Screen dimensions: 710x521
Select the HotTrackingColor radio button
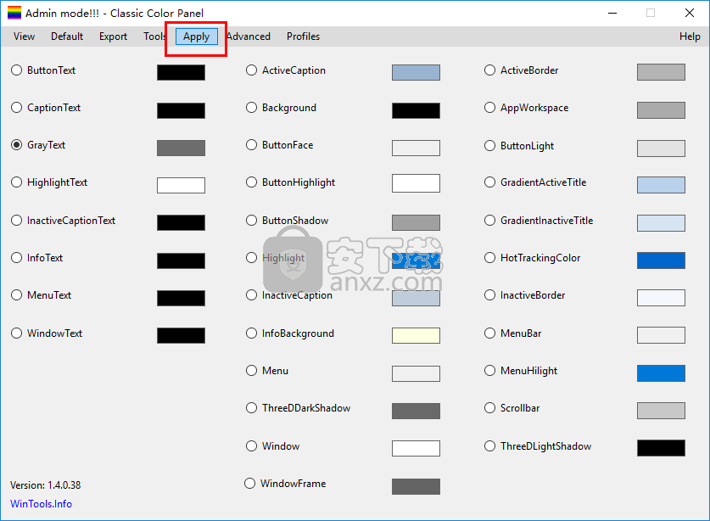(x=490, y=258)
